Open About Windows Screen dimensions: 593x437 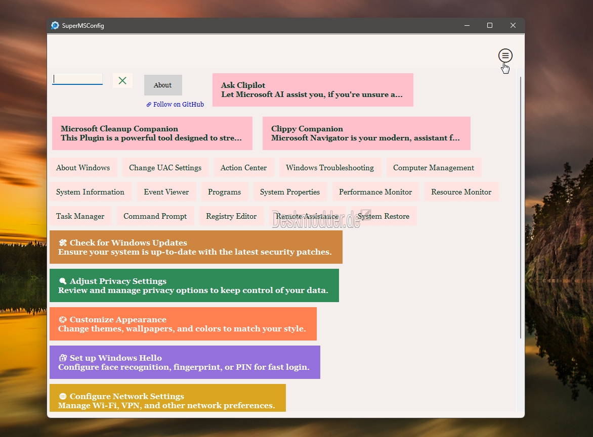[x=83, y=168]
